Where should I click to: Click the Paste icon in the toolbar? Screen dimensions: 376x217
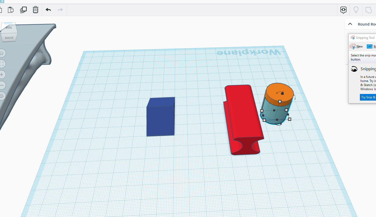[11, 10]
